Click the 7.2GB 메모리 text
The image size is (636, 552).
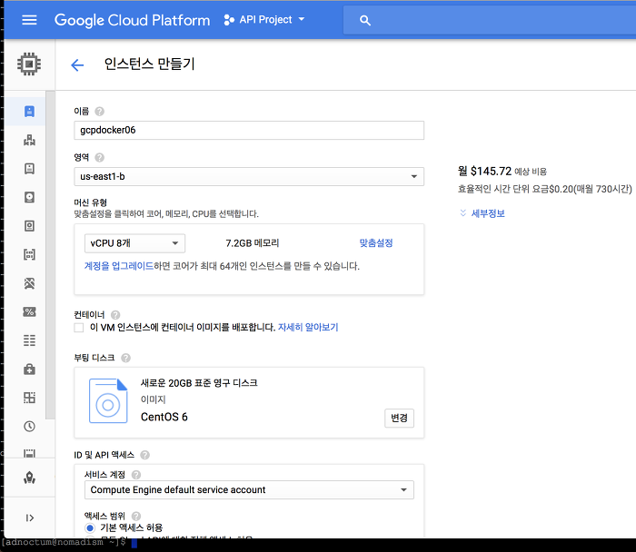tap(253, 243)
